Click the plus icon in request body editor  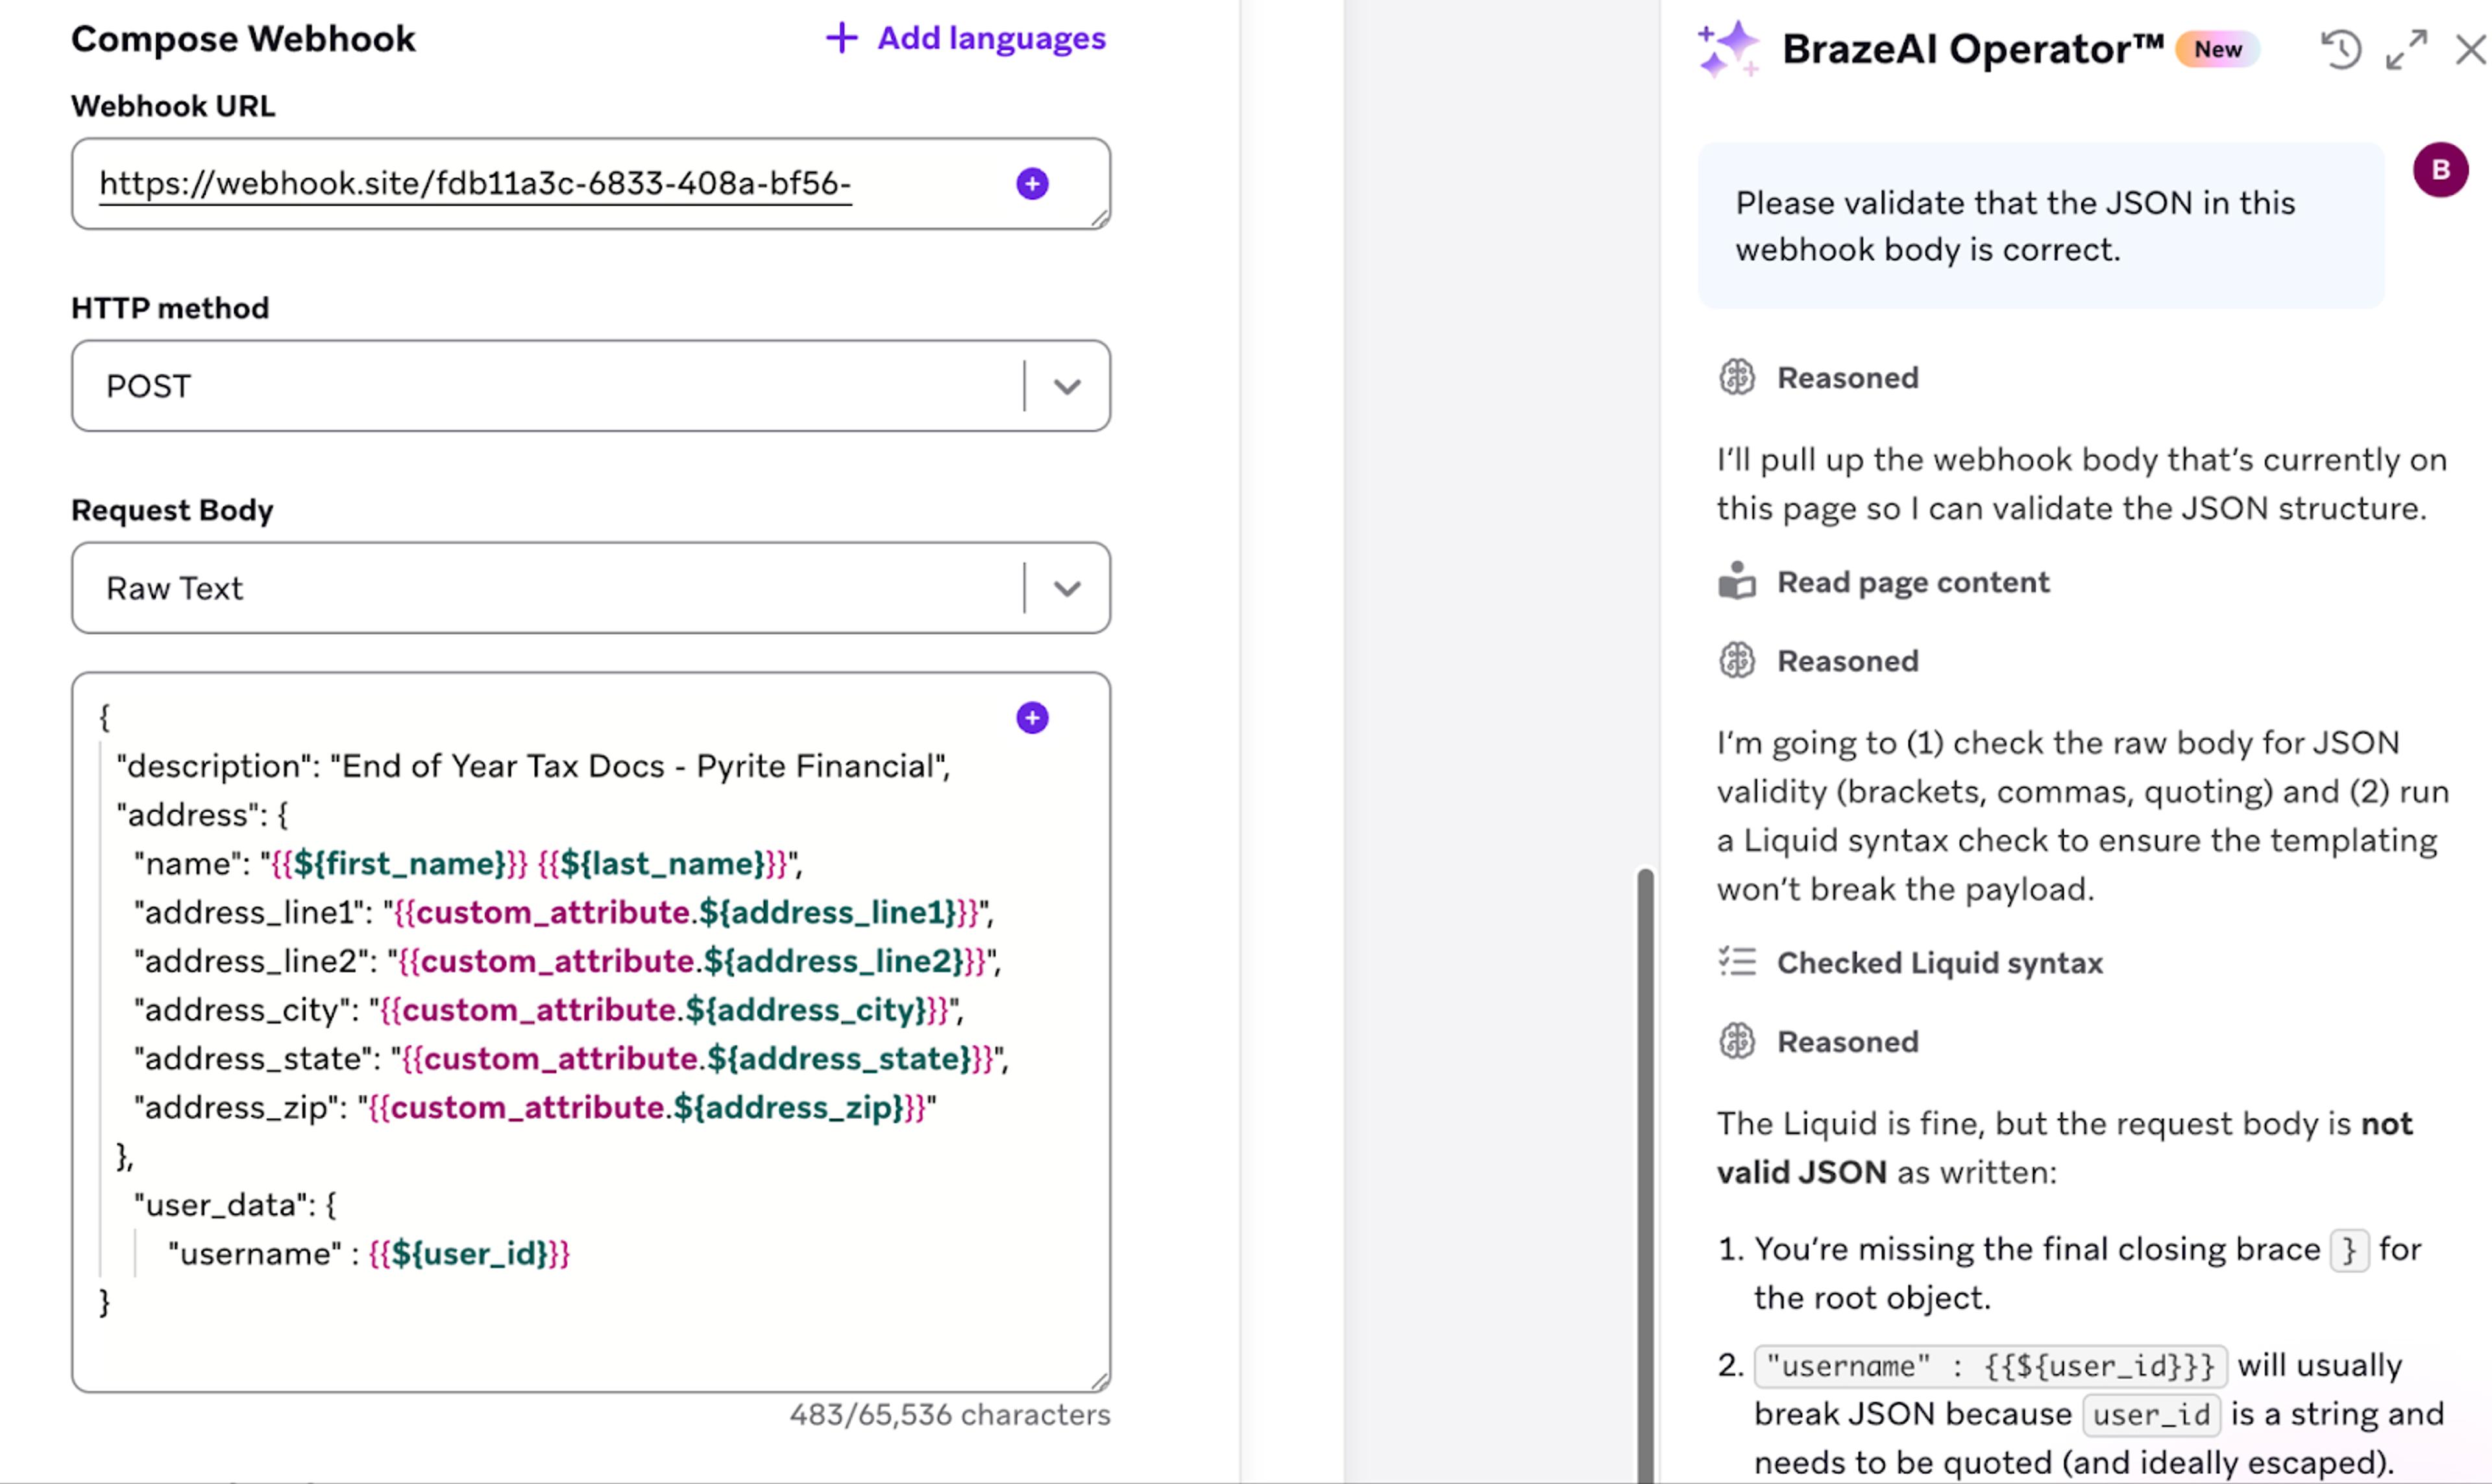click(1032, 718)
